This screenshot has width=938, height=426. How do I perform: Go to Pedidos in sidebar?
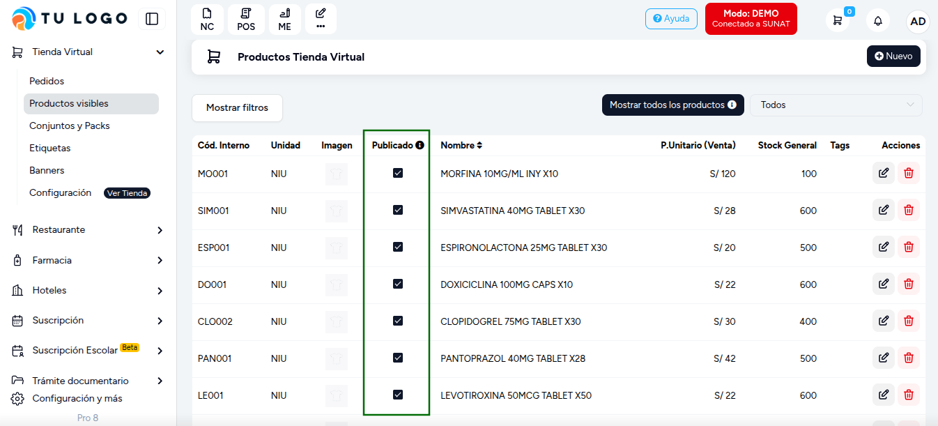(x=47, y=82)
